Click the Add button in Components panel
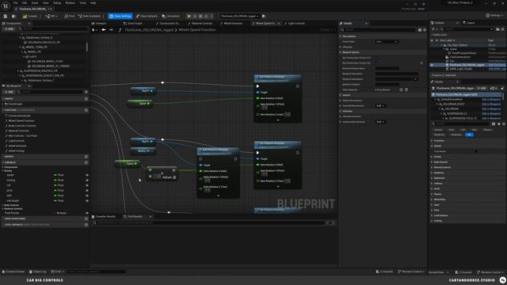This screenshot has height=285, width=507. [x=9, y=29]
